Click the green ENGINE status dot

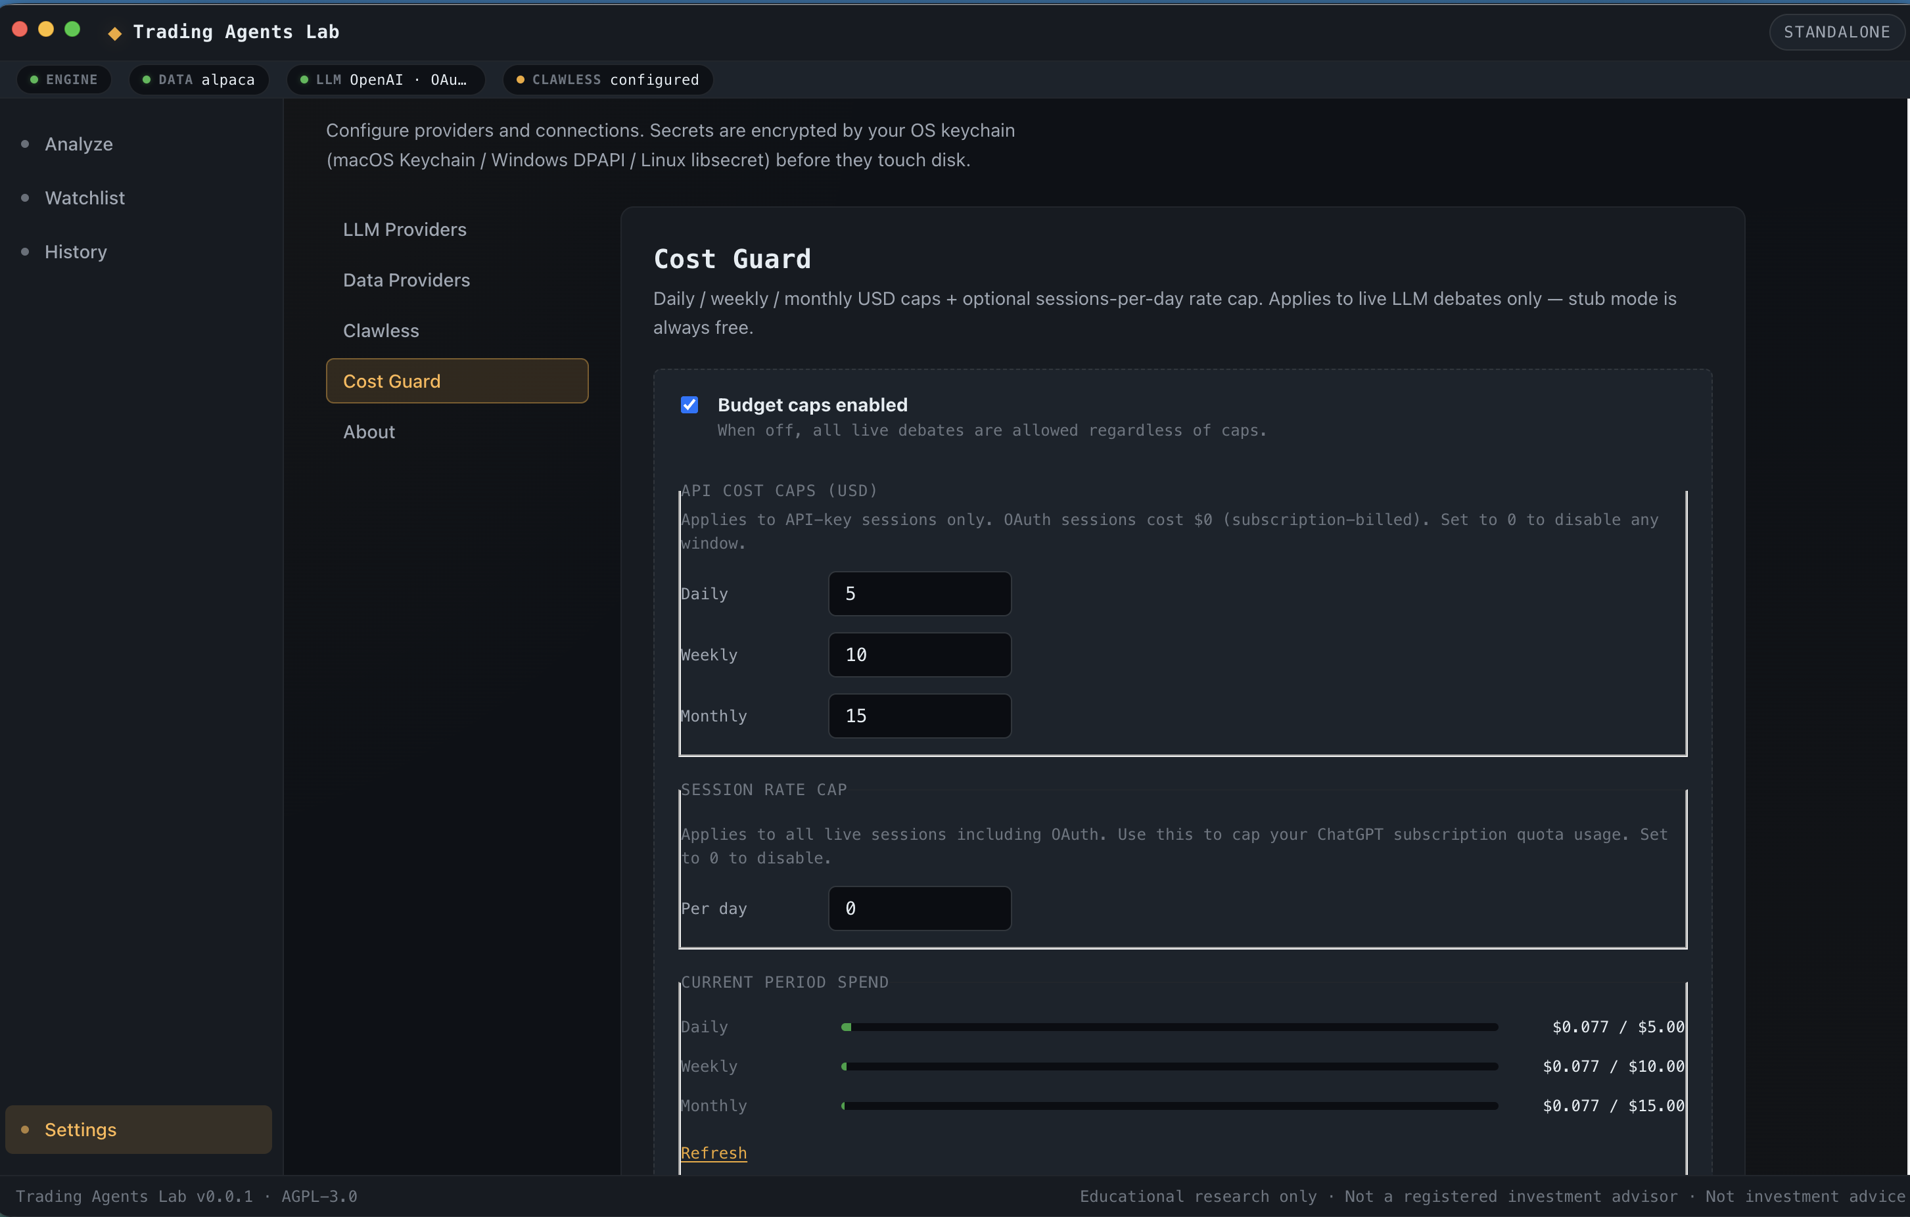coord(34,80)
